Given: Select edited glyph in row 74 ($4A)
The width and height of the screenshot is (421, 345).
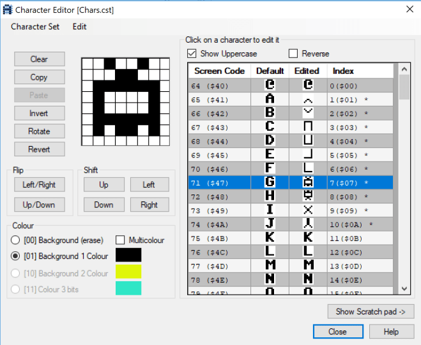Looking at the screenshot, I should pos(308,224).
